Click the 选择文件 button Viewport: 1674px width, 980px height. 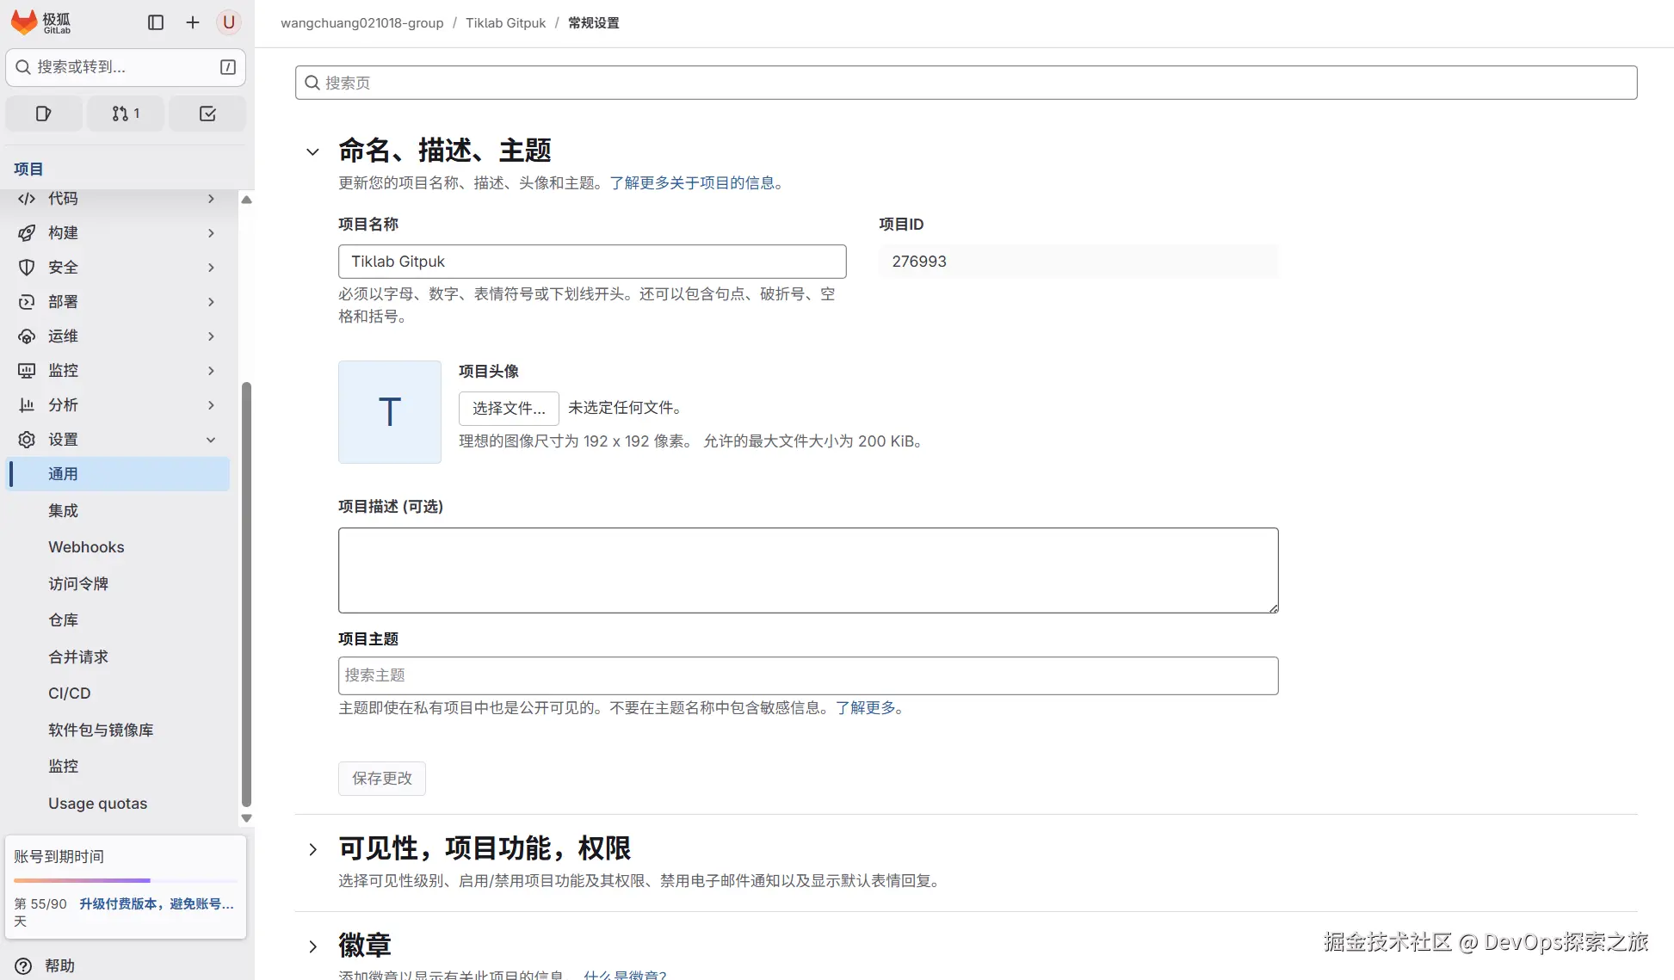point(509,409)
